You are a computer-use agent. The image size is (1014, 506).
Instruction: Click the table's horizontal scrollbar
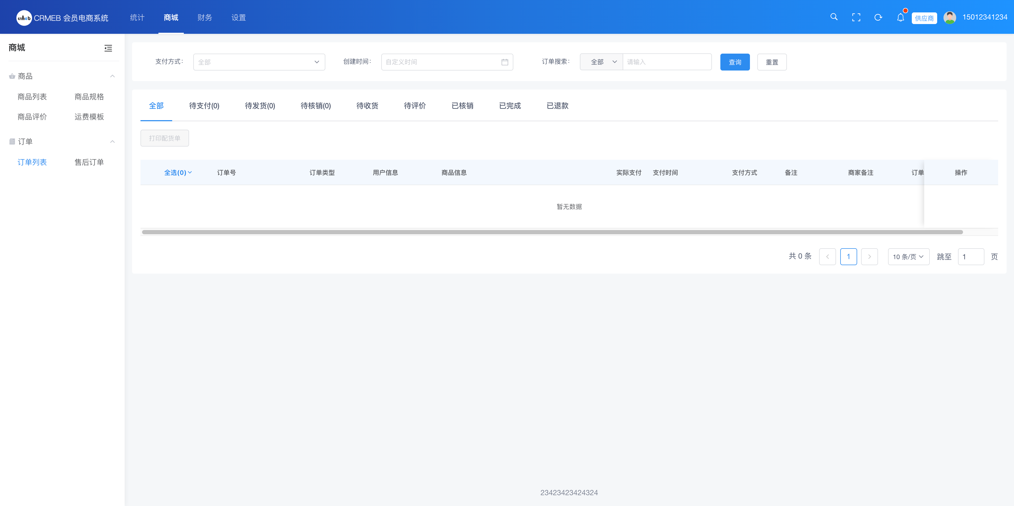click(552, 232)
